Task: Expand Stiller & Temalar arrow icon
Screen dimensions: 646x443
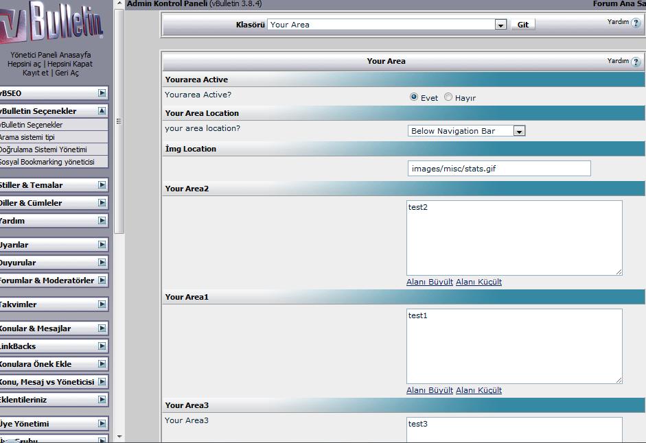Action: [102, 185]
